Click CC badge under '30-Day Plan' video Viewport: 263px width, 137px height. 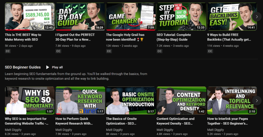[58, 51]
